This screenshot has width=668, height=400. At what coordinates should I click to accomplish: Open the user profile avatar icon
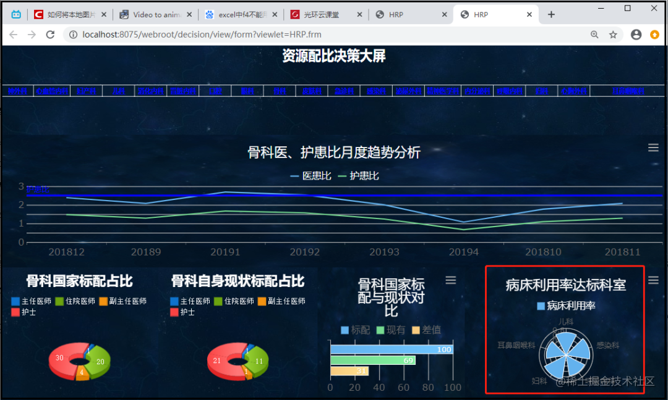tap(636, 35)
